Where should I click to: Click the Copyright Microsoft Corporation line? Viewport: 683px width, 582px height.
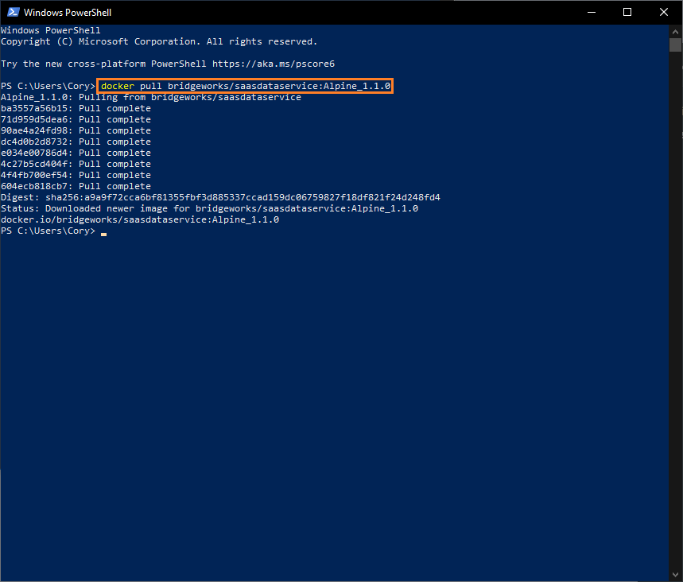(159, 42)
